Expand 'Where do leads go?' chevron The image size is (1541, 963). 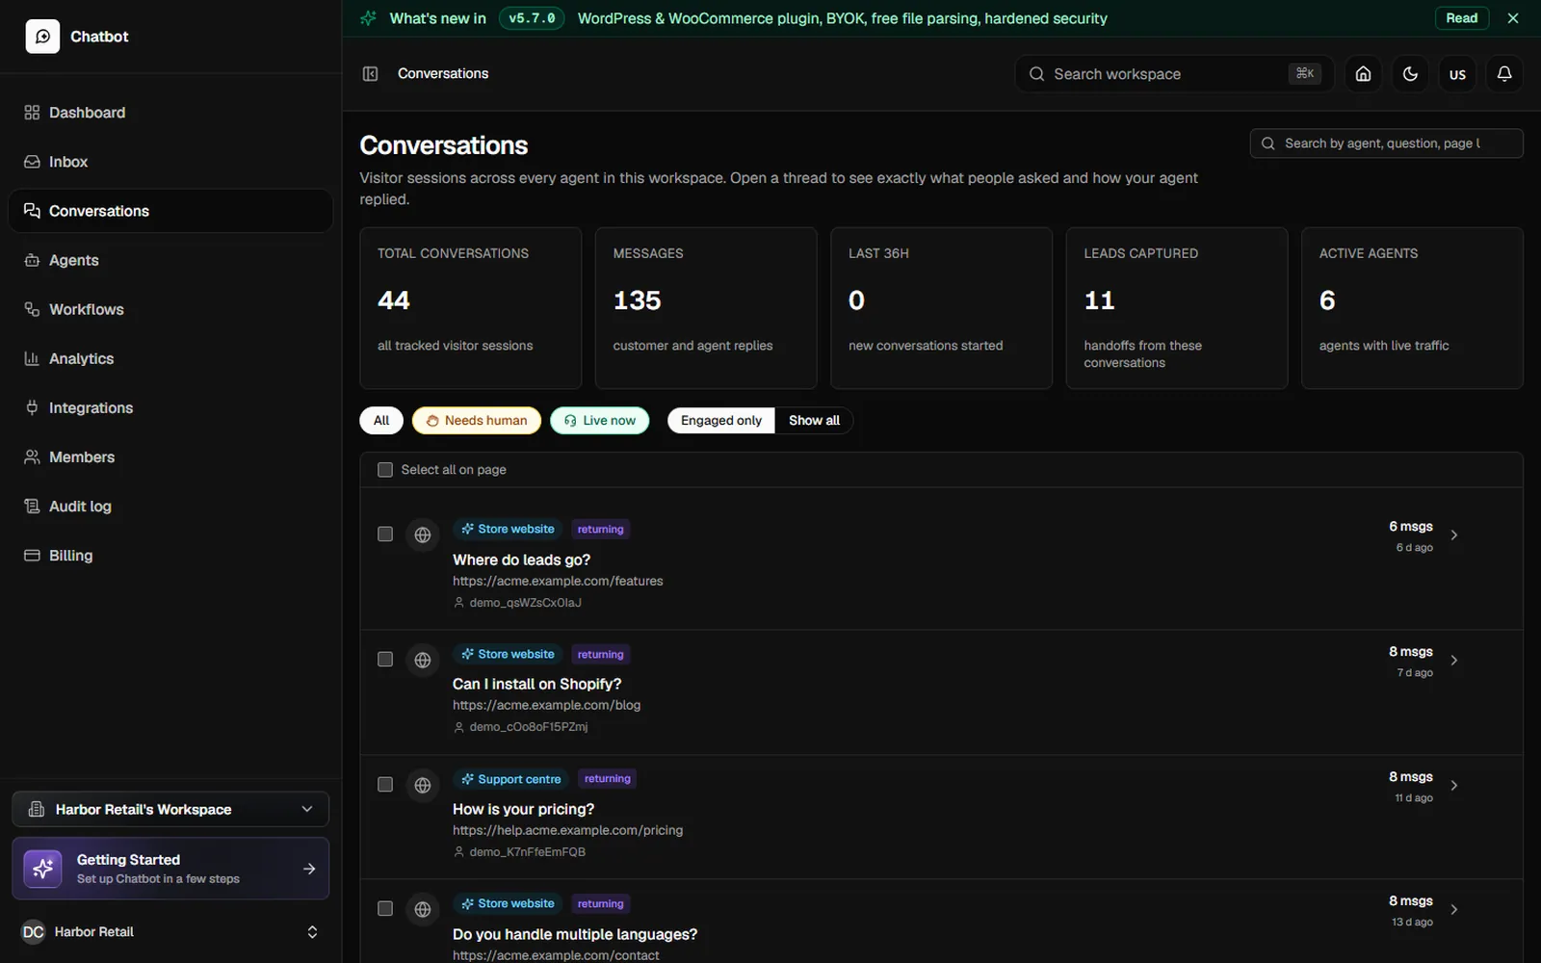pyautogui.click(x=1454, y=535)
